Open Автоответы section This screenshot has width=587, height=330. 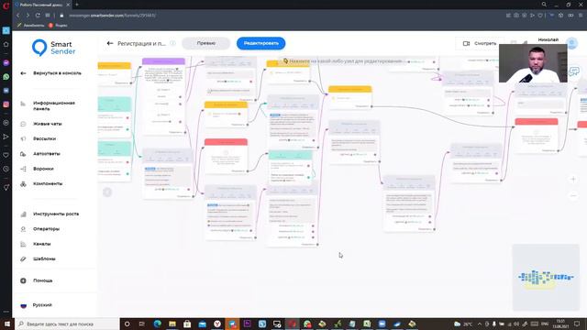pyautogui.click(x=47, y=154)
